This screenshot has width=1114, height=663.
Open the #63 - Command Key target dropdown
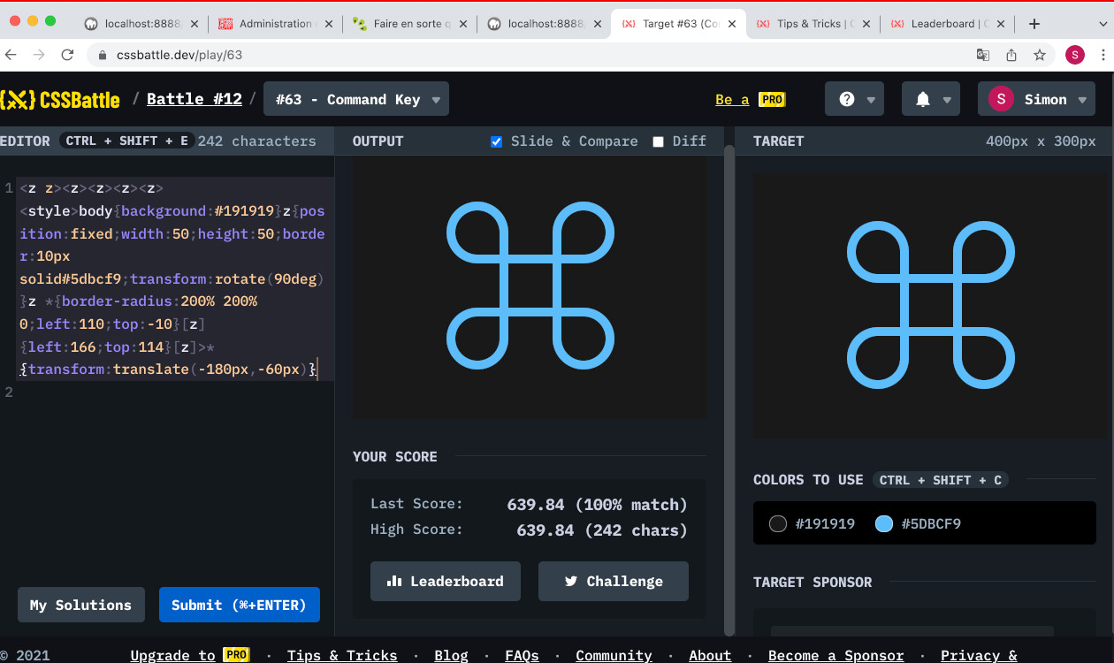pyautogui.click(x=356, y=99)
